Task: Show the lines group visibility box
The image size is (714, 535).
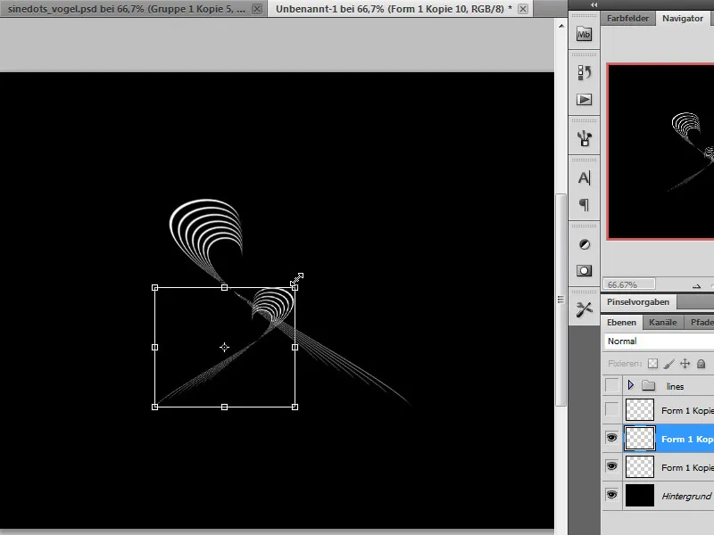Action: (612, 386)
